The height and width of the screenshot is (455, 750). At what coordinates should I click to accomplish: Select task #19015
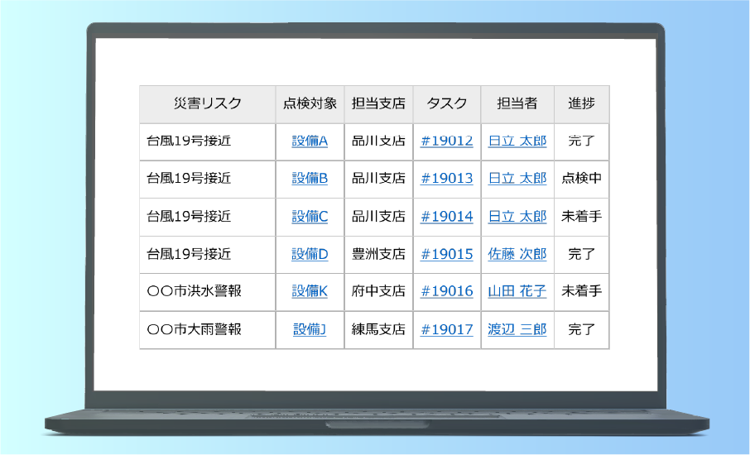click(446, 254)
